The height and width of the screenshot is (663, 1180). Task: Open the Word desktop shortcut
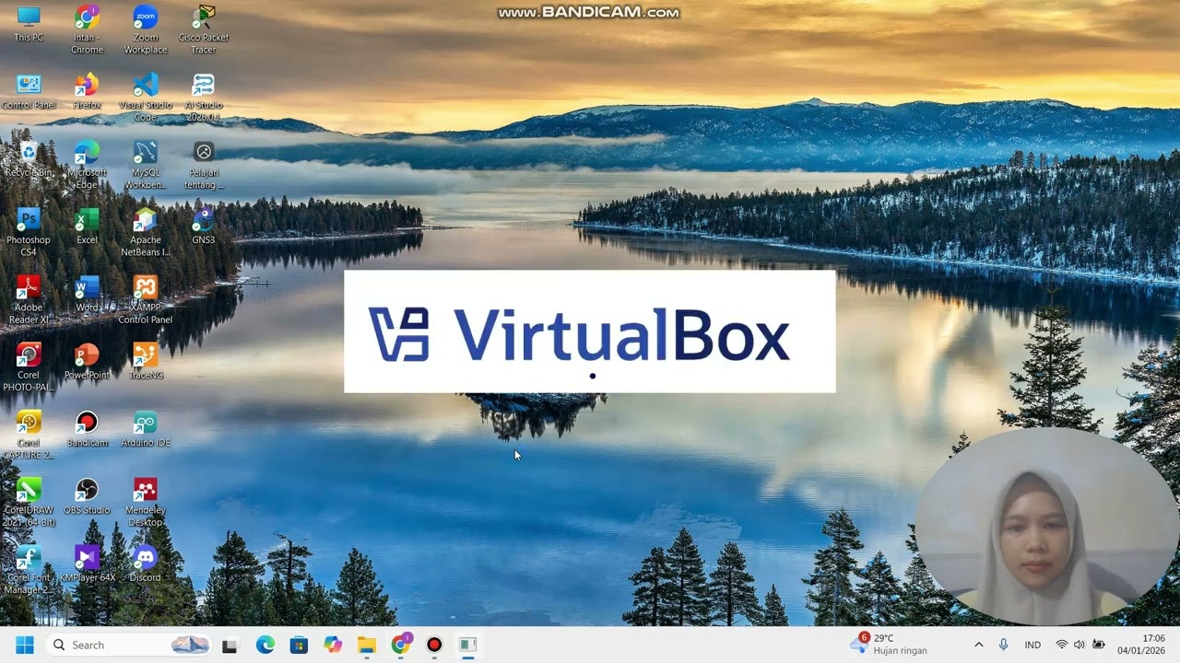(87, 294)
